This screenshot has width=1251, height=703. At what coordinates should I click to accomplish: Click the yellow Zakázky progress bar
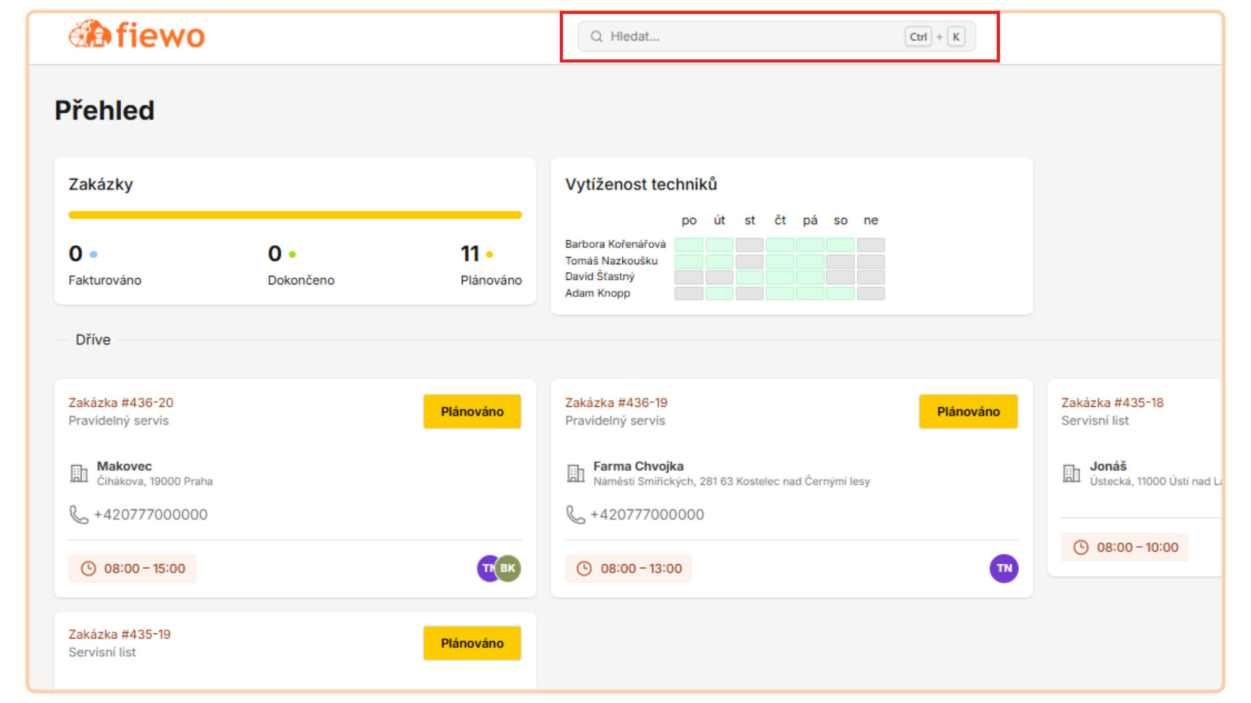click(x=295, y=215)
